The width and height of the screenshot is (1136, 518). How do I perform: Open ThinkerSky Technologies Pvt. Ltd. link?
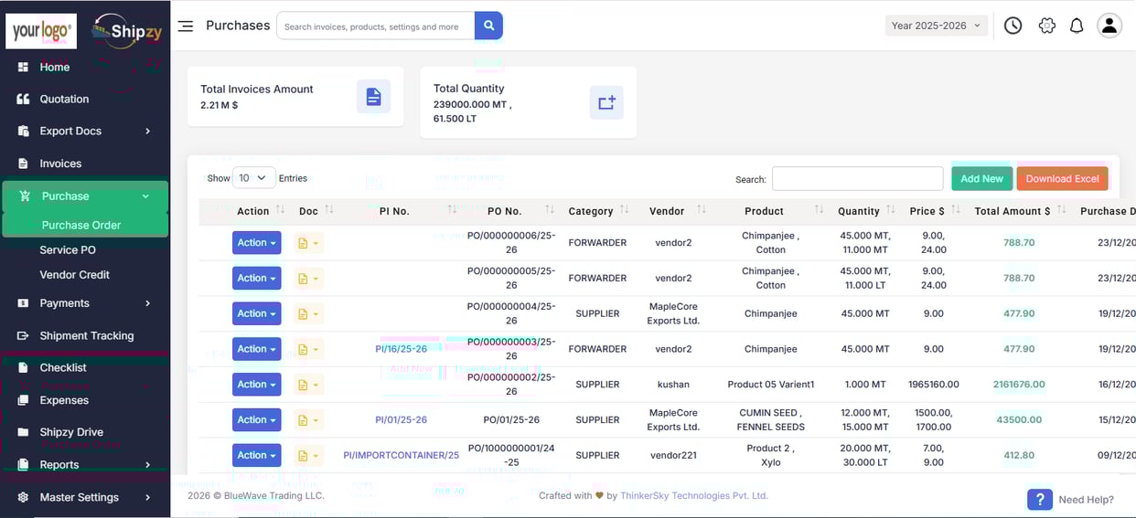pyautogui.click(x=694, y=495)
